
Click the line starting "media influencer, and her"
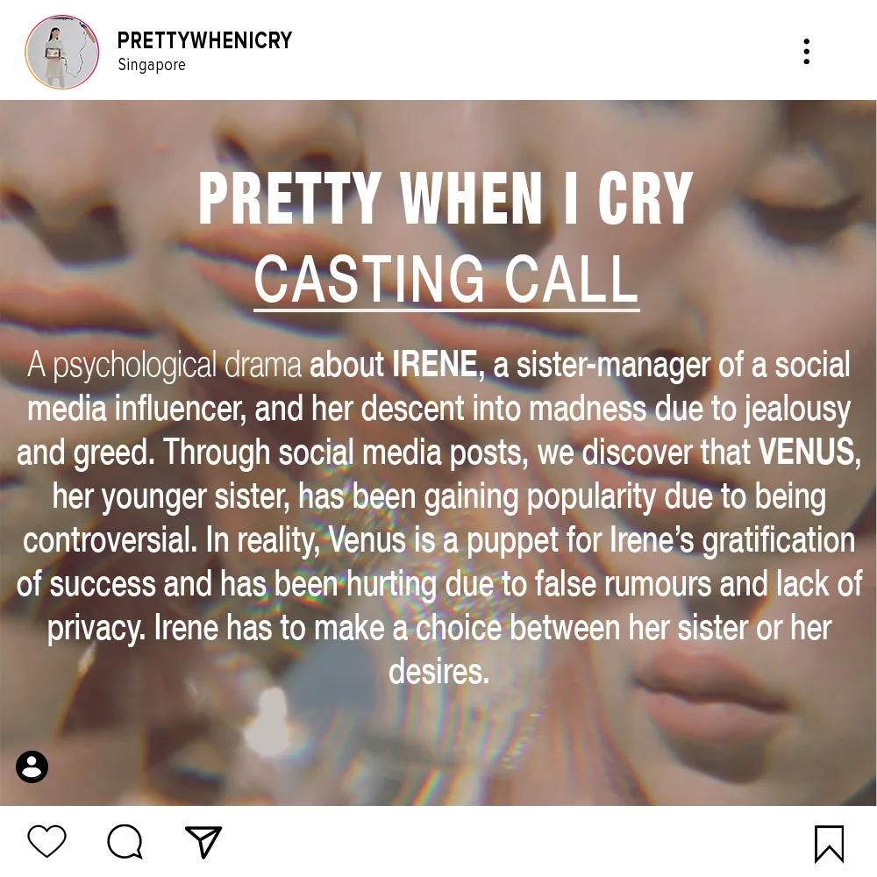click(438, 409)
